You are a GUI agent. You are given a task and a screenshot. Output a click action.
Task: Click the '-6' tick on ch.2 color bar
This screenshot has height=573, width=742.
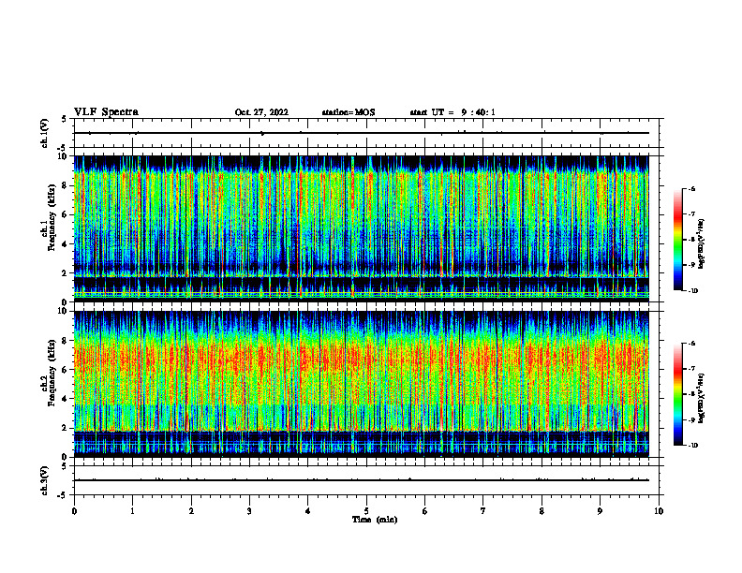coord(691,344)
